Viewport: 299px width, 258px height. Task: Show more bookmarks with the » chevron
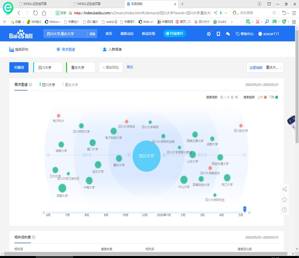(x=232, y=22)
